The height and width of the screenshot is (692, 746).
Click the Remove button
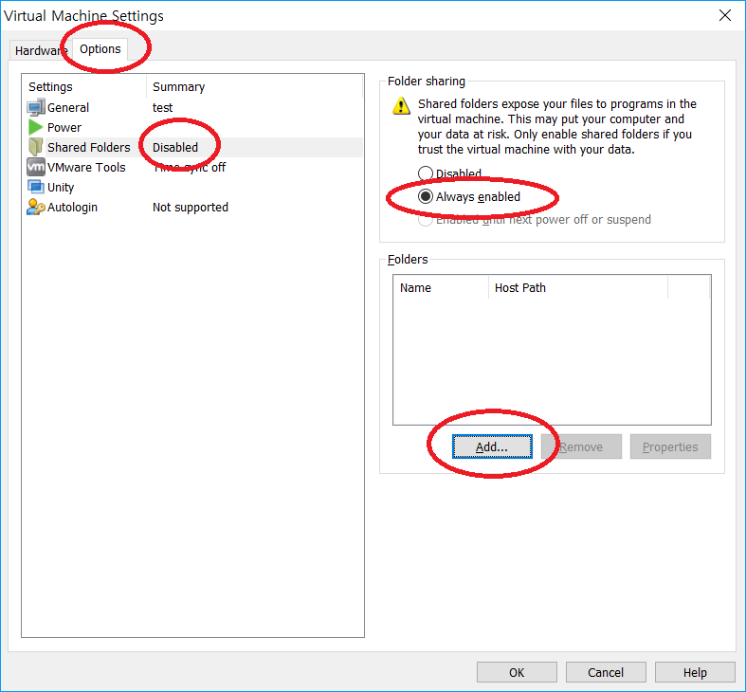coord(581,446)
